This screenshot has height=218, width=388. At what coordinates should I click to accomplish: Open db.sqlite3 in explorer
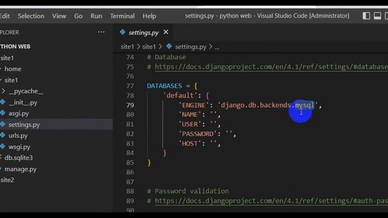[19, 157]
